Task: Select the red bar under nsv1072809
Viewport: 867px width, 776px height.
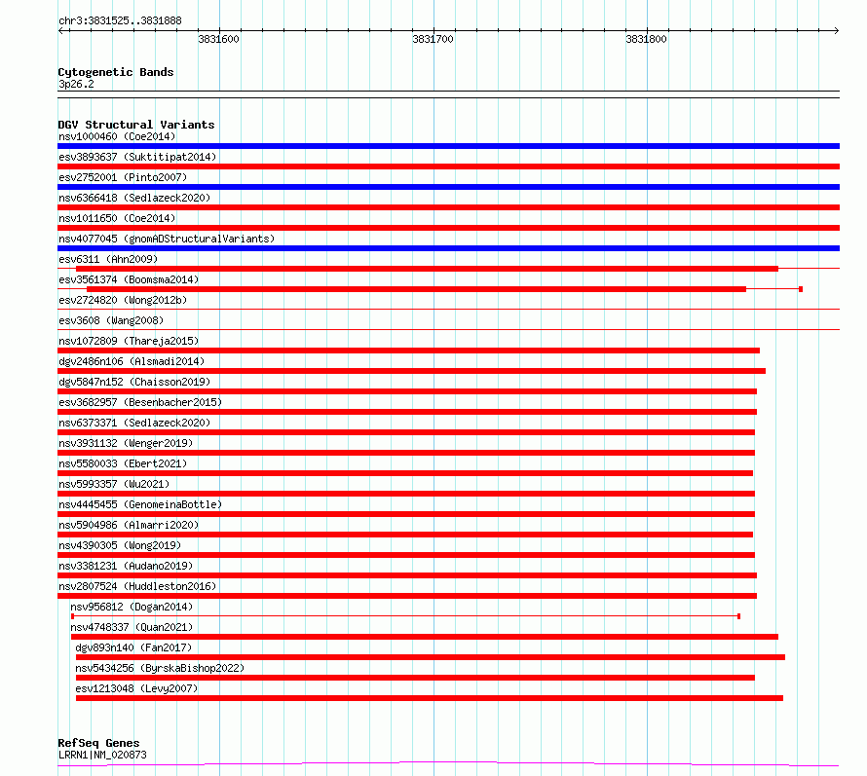Action: [x=408, y=351]
